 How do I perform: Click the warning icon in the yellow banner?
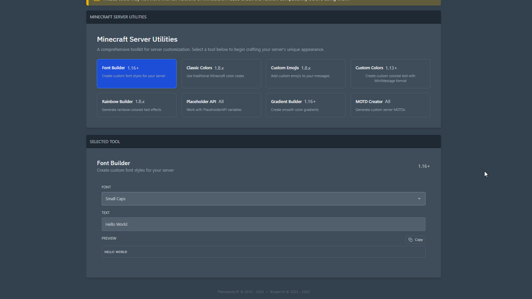coord(97,1)
